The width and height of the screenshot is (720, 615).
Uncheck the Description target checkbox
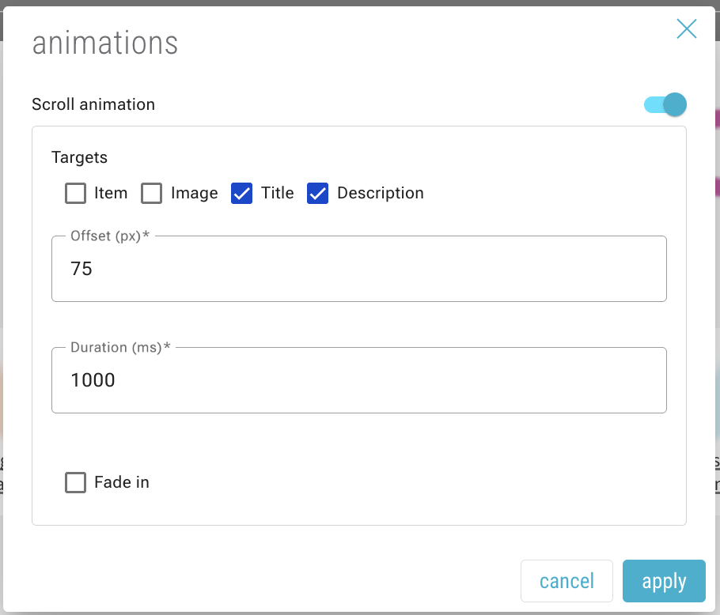pos(317,194)
